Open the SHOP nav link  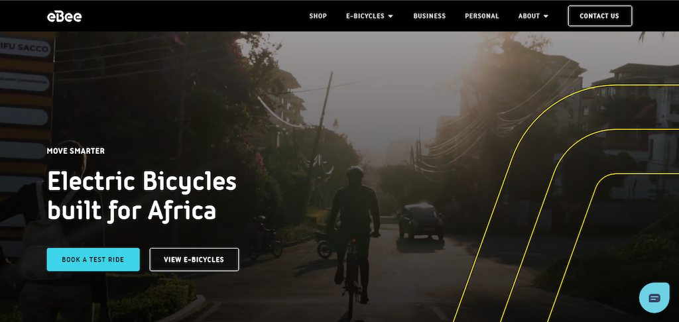(x=318, y=16)
